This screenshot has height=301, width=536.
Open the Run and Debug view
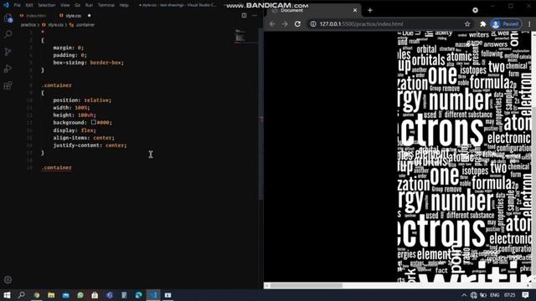tap(8, 69)
